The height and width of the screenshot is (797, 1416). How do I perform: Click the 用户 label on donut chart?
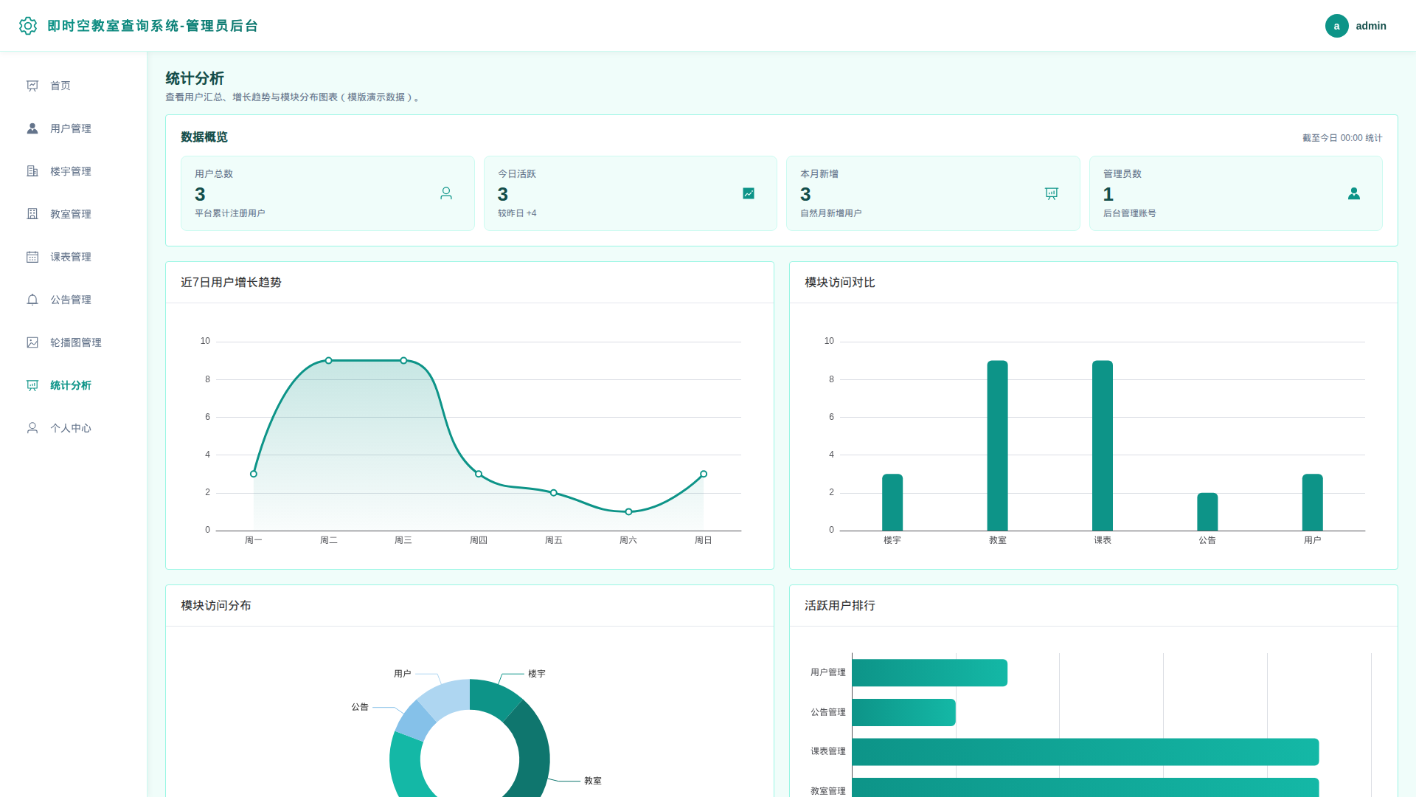(403, 674)
